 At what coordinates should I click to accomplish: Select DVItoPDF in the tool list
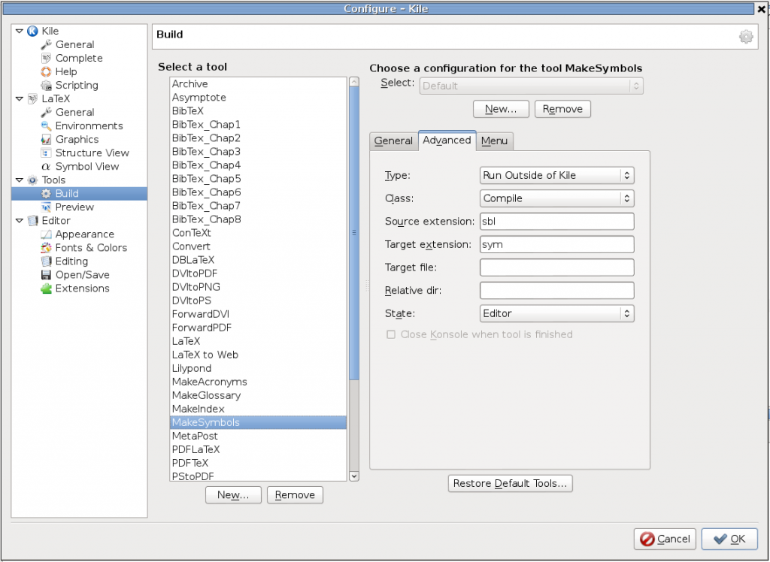point(259,273)
